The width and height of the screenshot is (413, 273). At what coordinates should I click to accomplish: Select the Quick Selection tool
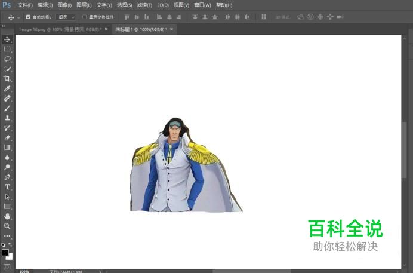(7, 69)
